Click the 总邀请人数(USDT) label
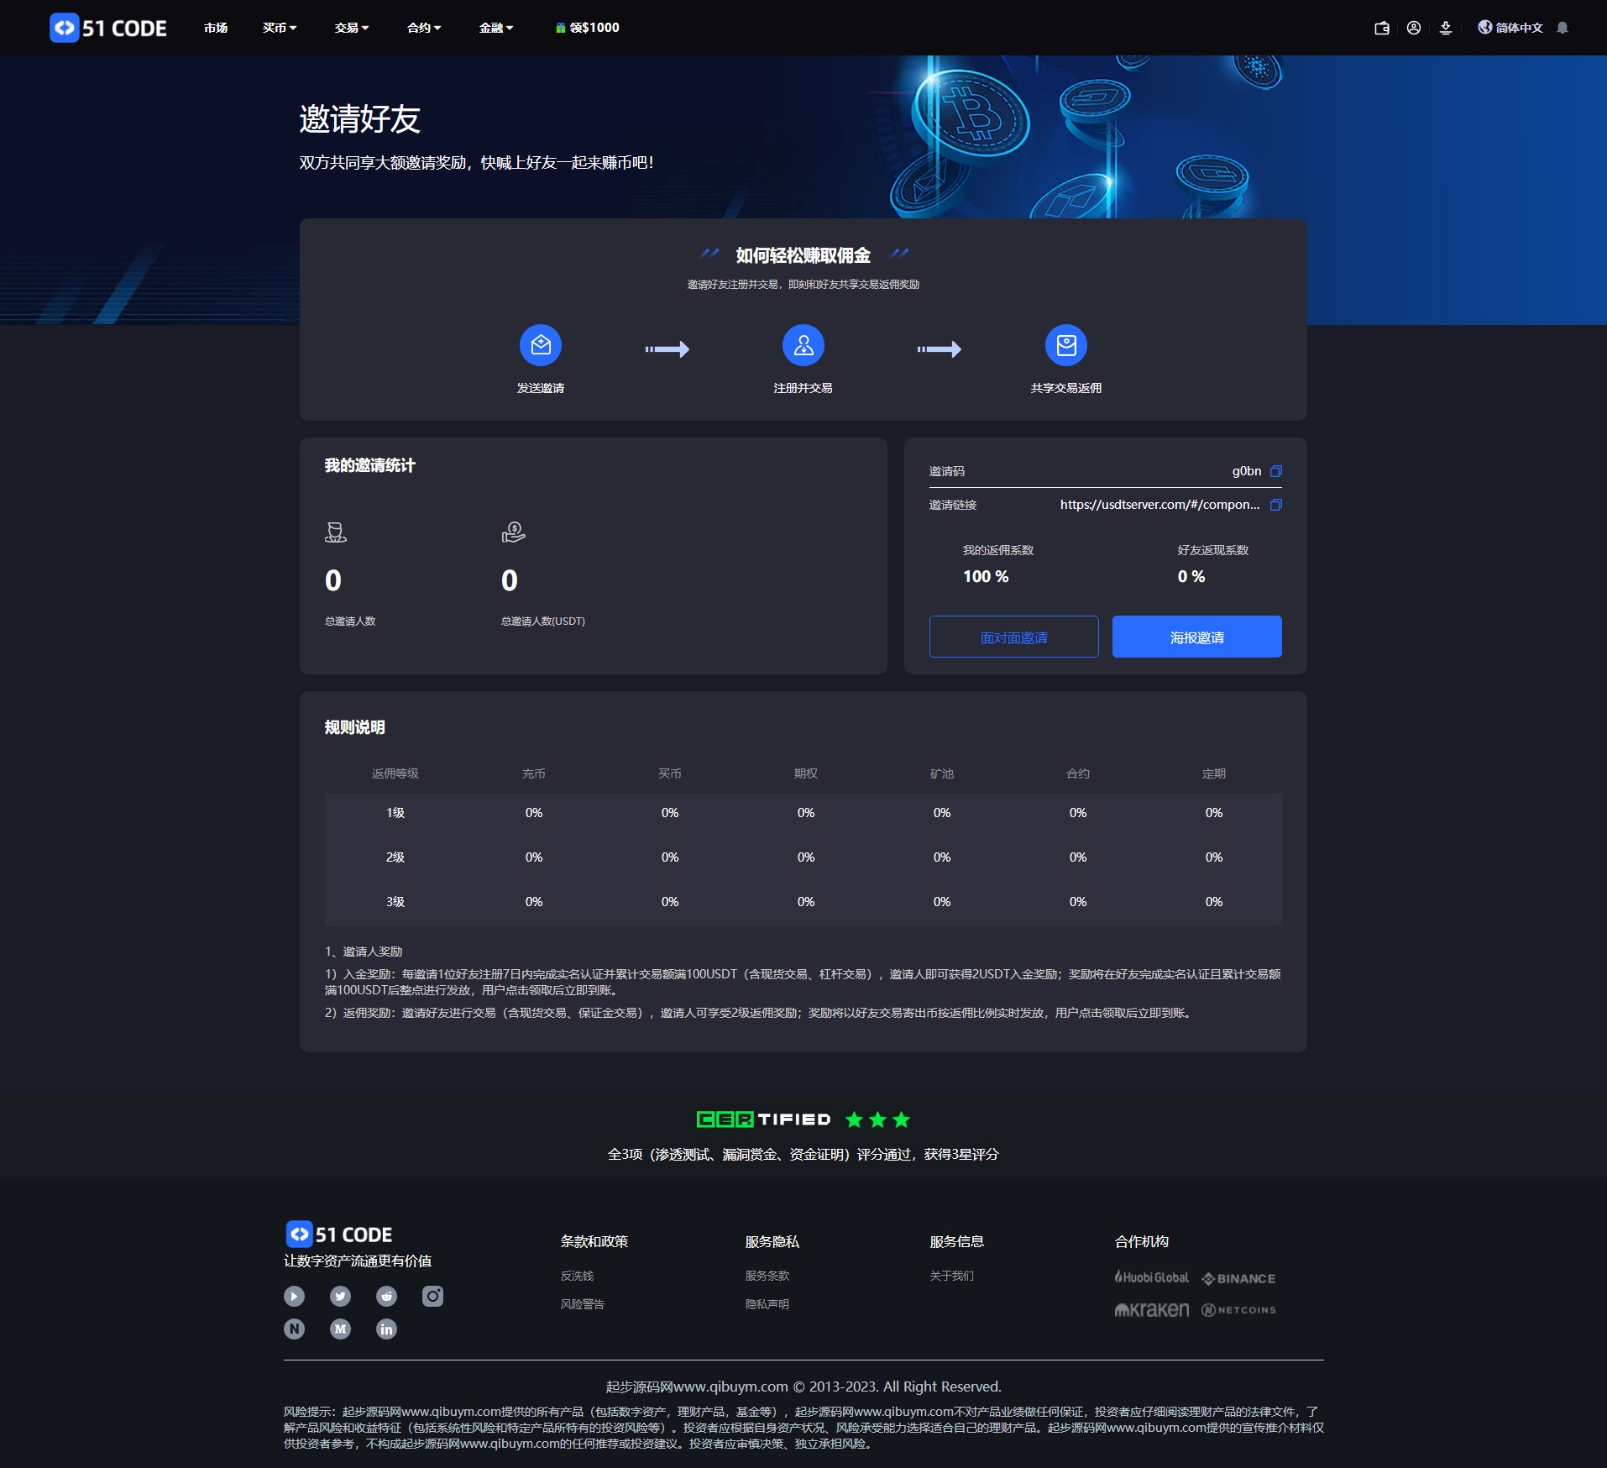 point(543,621)
